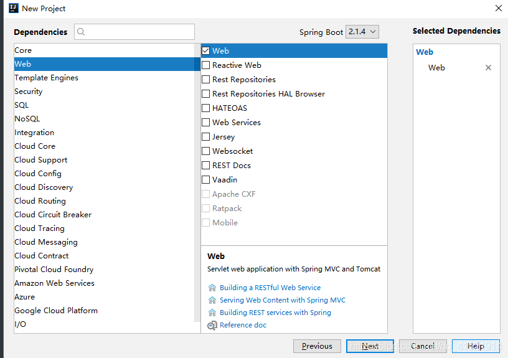Click Web group heading in Selected Dependencies
The image size is (508, 358).
pyautogui.click(x=425, y=52)
